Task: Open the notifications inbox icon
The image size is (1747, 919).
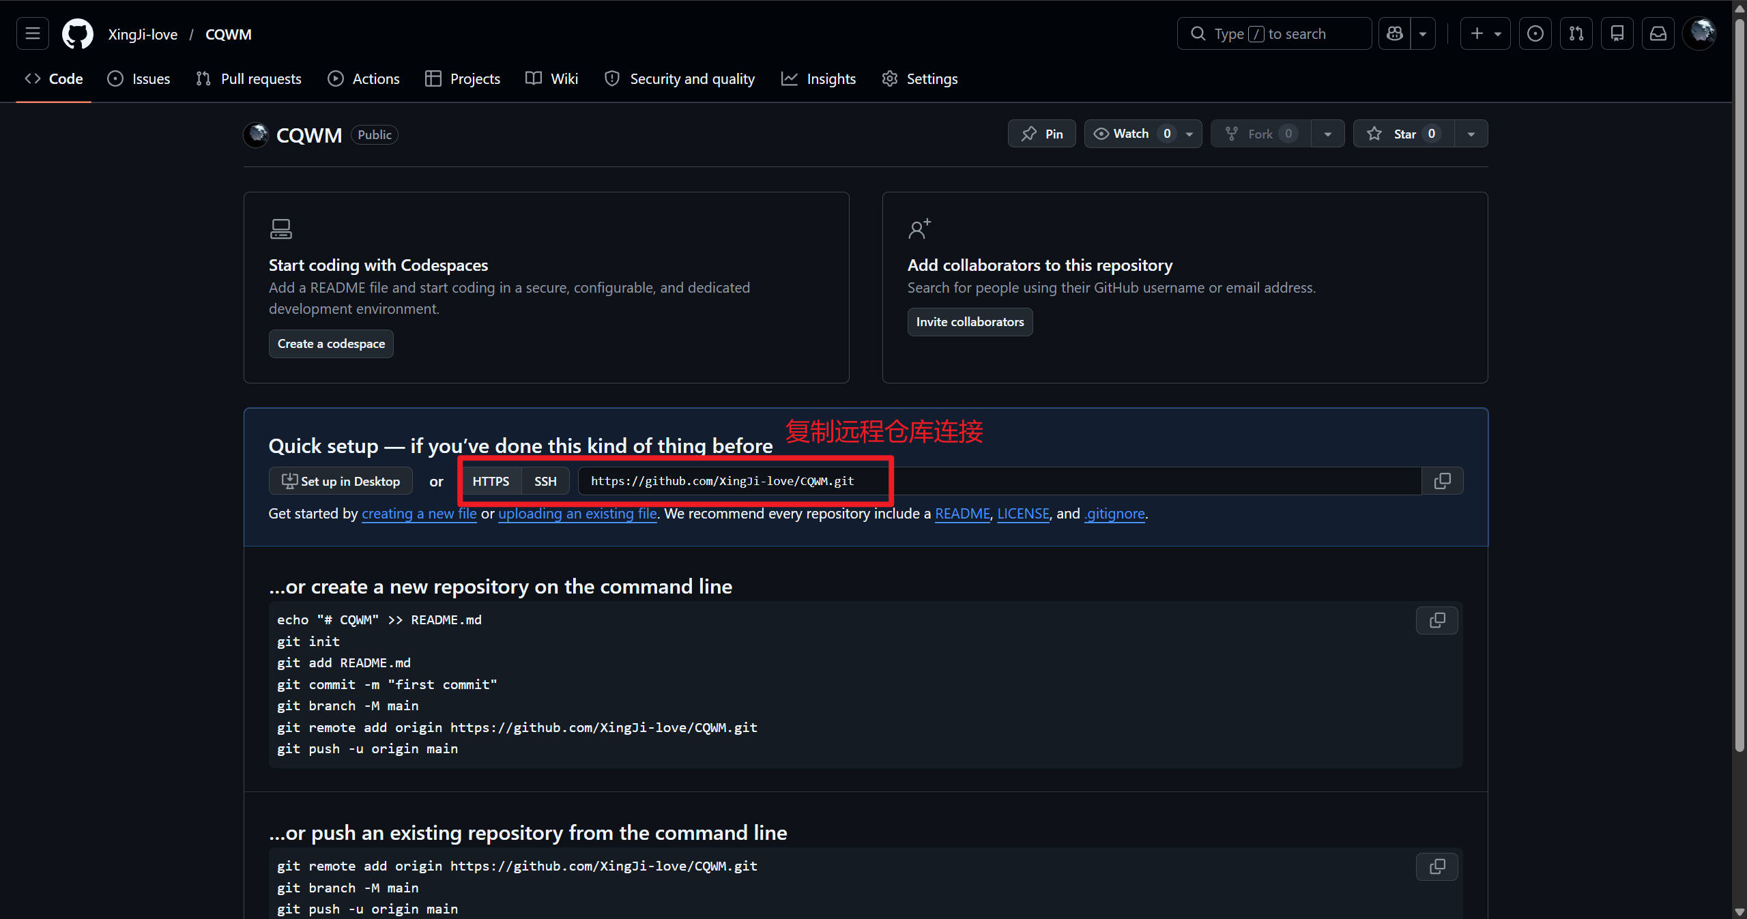Action: pyautogui.click(x=1658, y=33)
